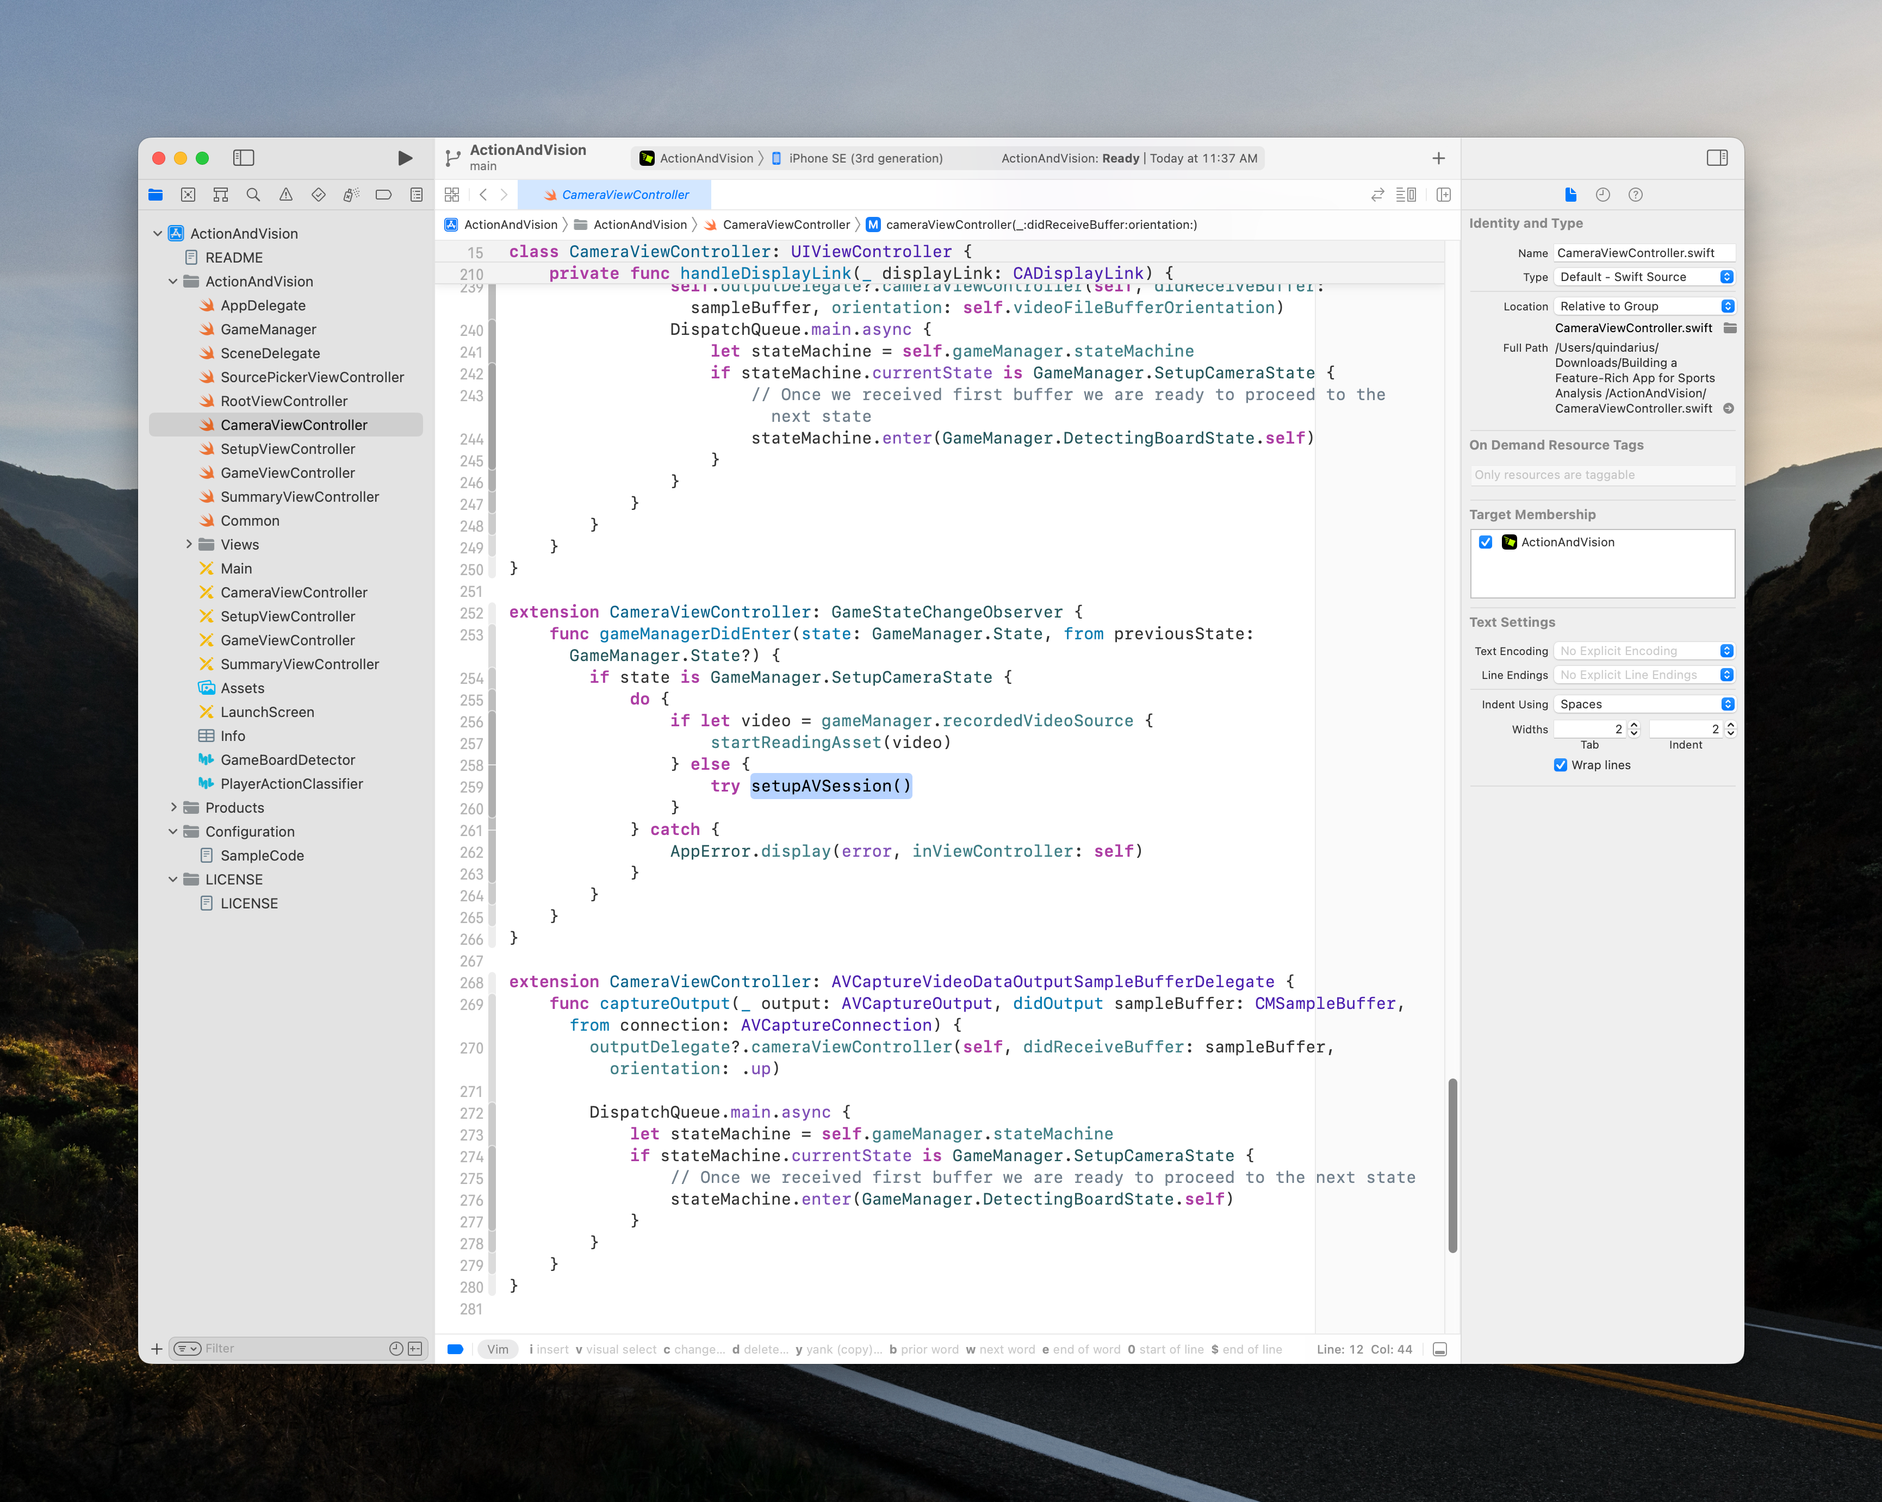Viewport: 1882px width, 1502px height.
Task: Collapse the Configuration group
Action: pyautogui.click(x=173, y=832)
